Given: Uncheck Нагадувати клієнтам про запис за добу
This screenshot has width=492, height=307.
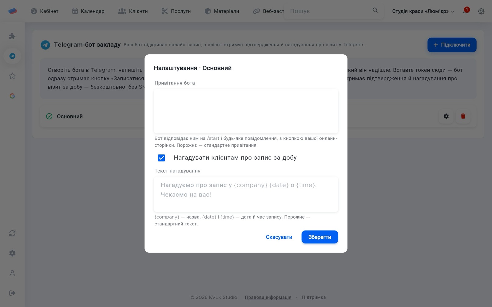Looking at the screenshot, I should 161,158.
